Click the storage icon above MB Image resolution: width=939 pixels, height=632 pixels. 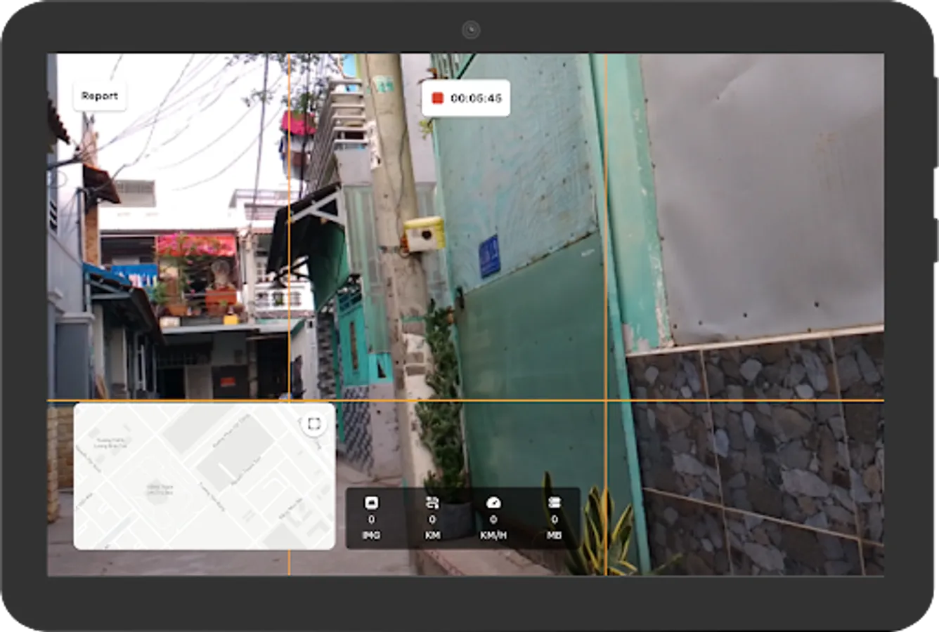coord(555,503)
